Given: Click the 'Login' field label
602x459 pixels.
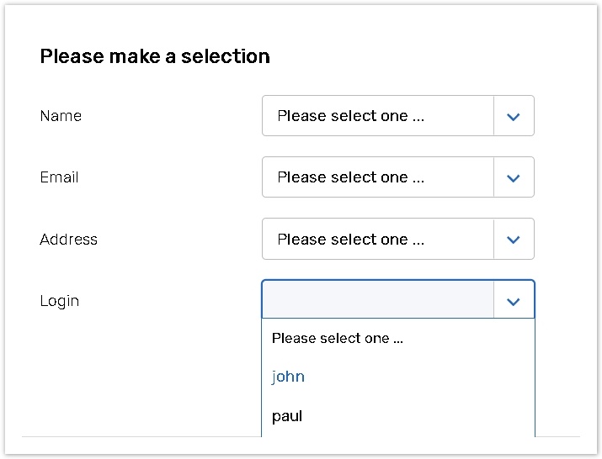Looking at the screenshot, I should (x=59, y=301).
